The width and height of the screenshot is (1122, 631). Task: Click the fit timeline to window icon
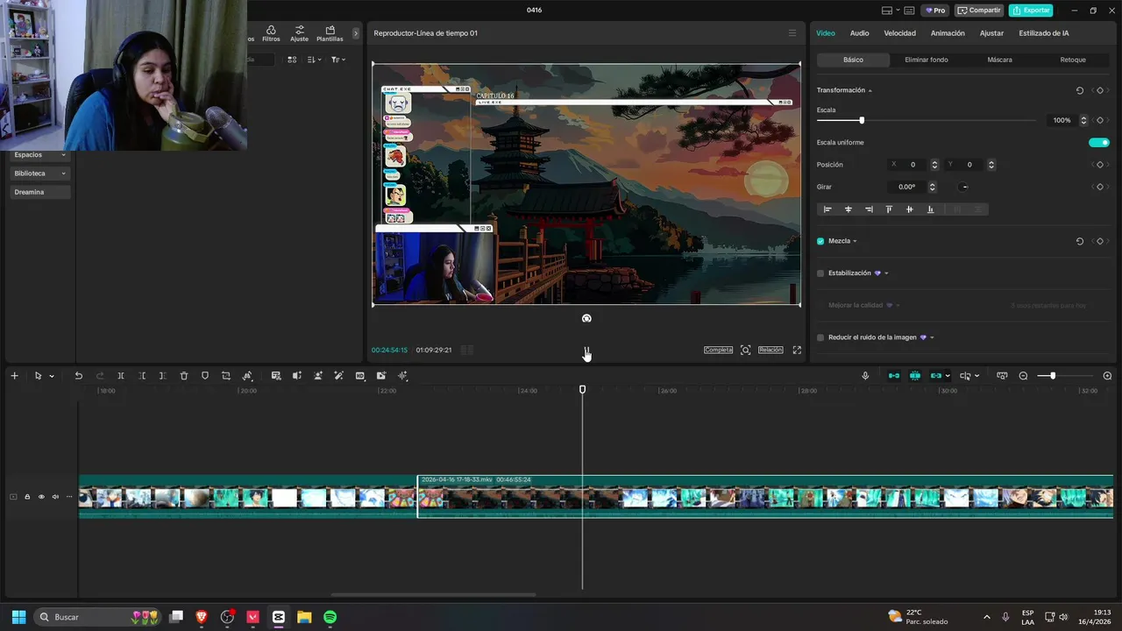1002,376
